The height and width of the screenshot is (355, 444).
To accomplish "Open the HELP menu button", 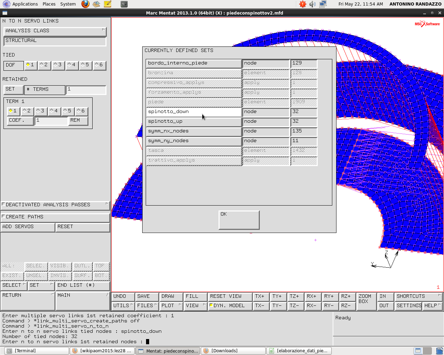I will pos(433,306).
